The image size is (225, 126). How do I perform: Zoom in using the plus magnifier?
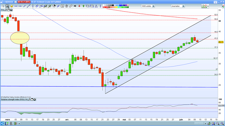pos(222,123)
